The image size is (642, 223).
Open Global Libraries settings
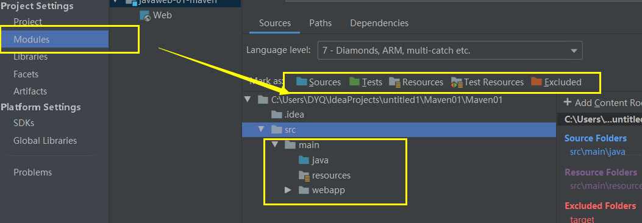click(45, 141)
